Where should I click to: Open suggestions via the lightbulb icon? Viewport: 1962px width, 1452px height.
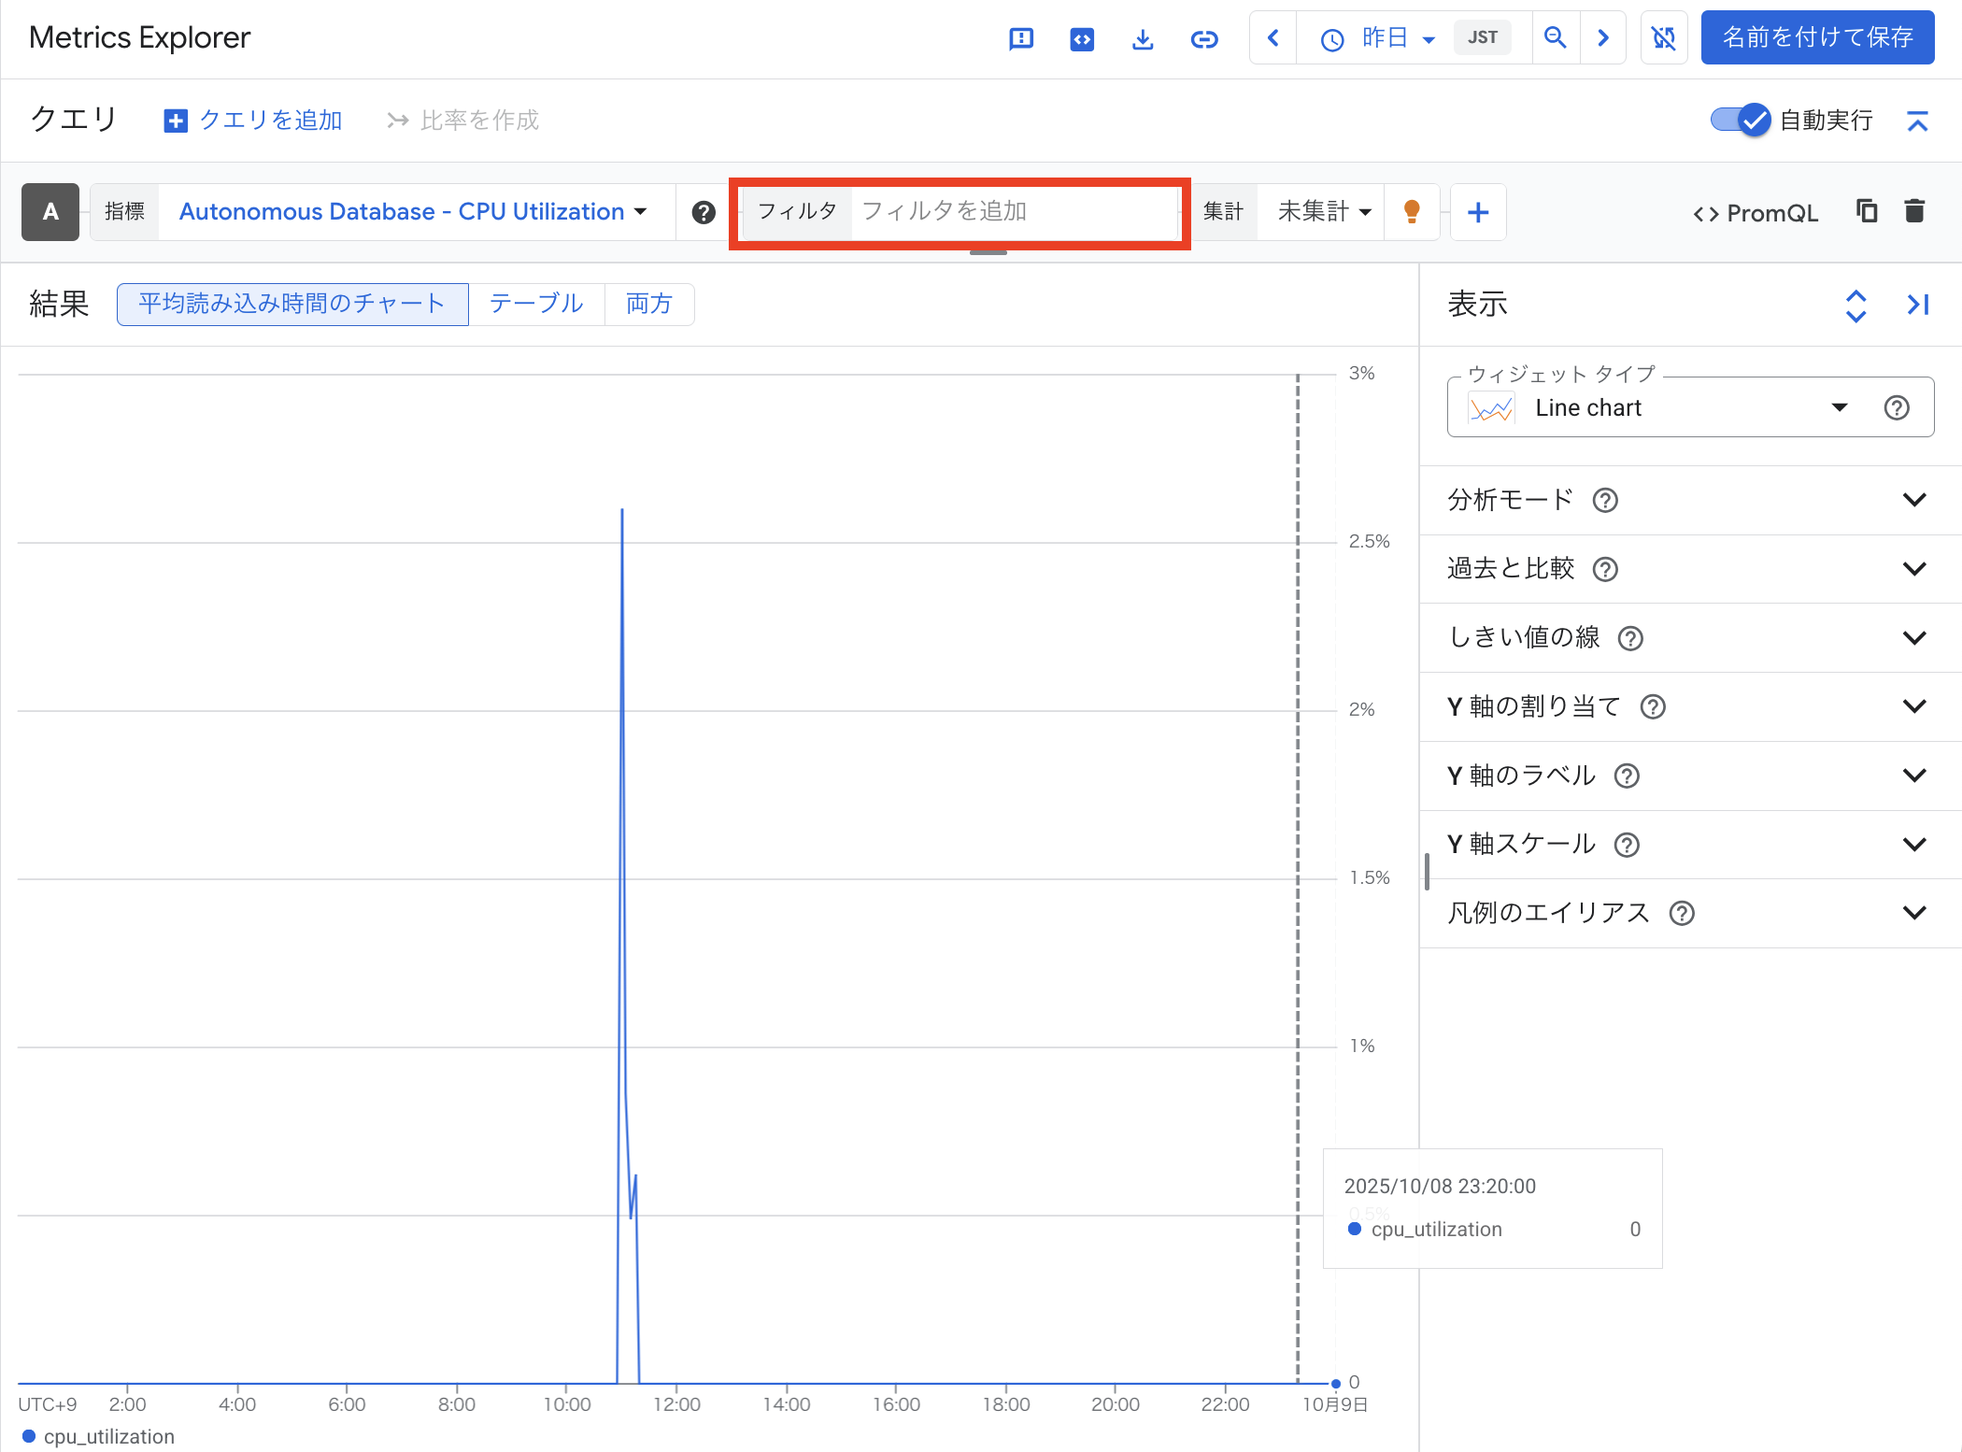click(1412, 212)
